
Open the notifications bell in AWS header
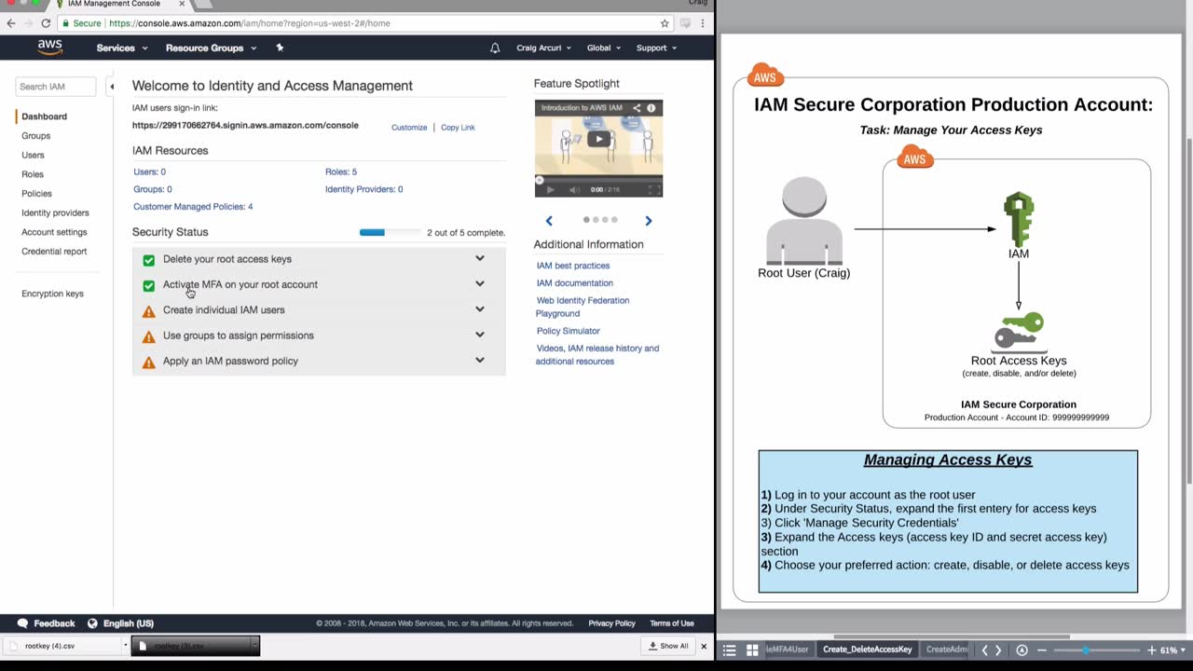(495, 48)
